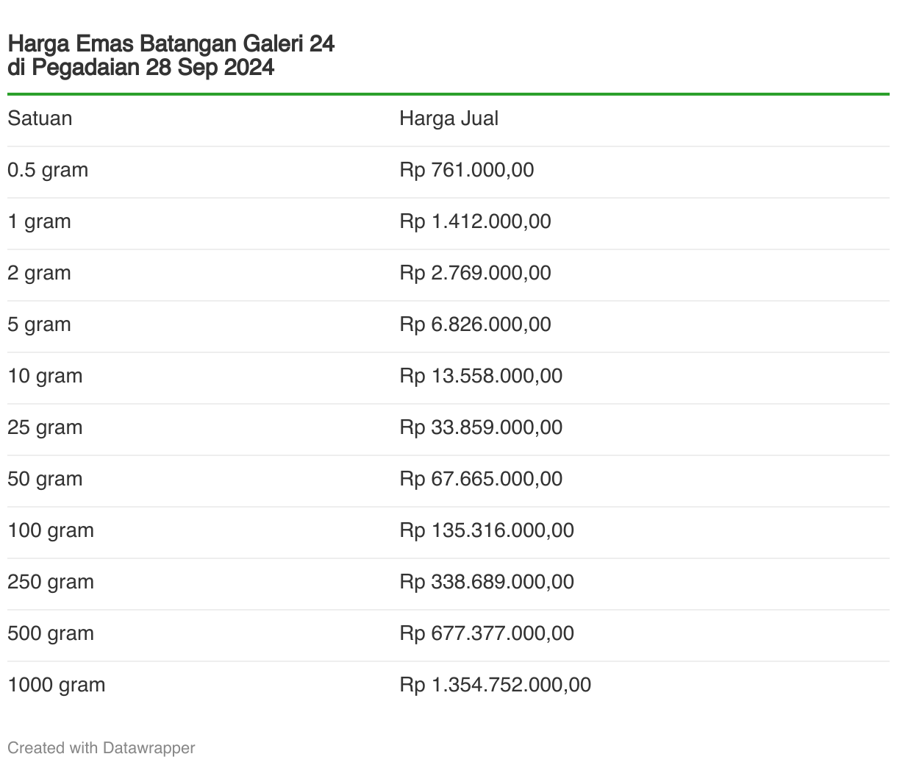
Task: Select the 2 gram row label
Action: [x=39, y=273]
